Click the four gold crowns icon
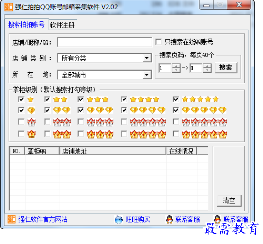This screenshot has height=244, width=263. 148,134
